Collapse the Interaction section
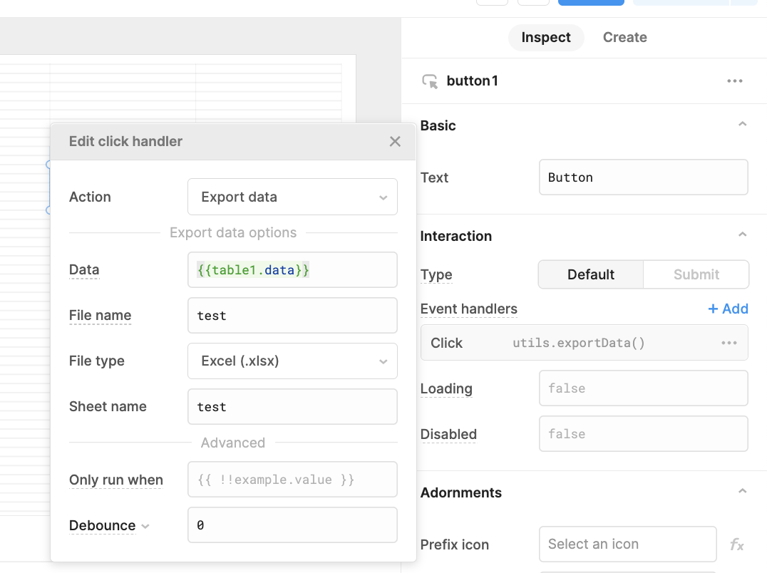 click(742, 233)
